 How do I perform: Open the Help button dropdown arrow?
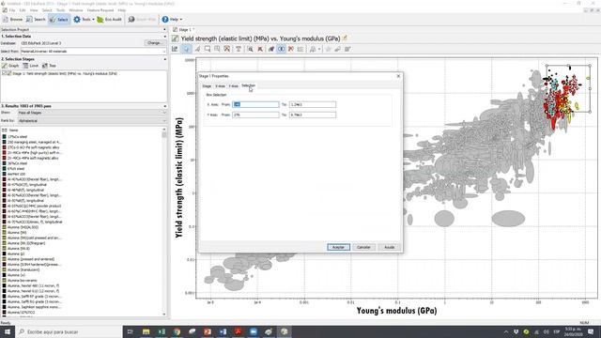(x=181, y=19)
